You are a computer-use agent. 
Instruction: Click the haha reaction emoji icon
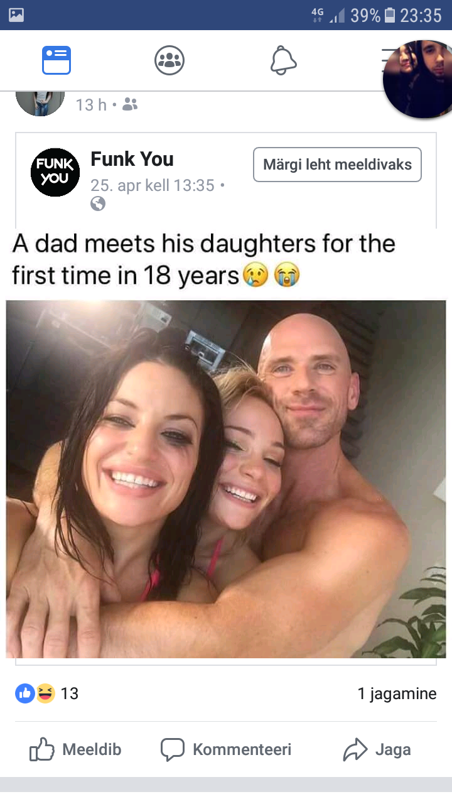[45, 693]
